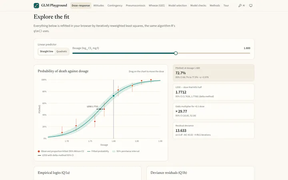Click the Deviance residuals (Q1h) panel heading

[169, 173]
